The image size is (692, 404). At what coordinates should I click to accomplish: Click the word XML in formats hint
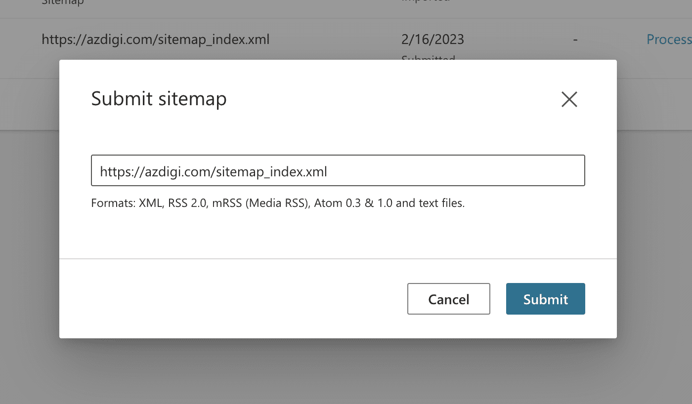coord(149,203)
